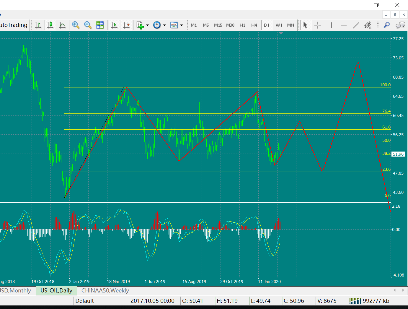This screenshot has width=408, height=309.
Task: Expand the templates dropdown arrow
Action: (182, 25)
